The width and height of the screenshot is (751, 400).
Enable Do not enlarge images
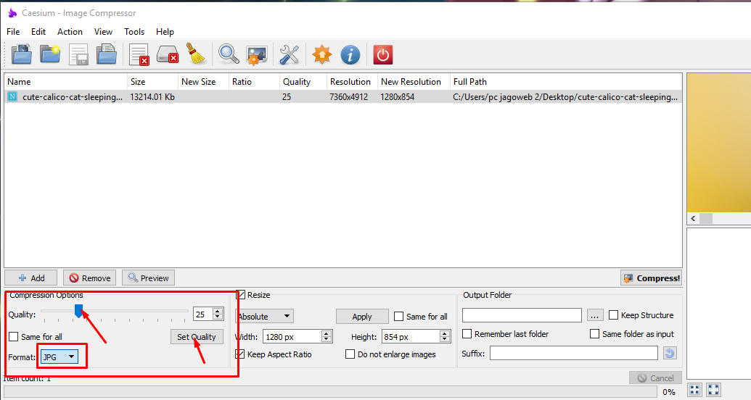[350, 354]
